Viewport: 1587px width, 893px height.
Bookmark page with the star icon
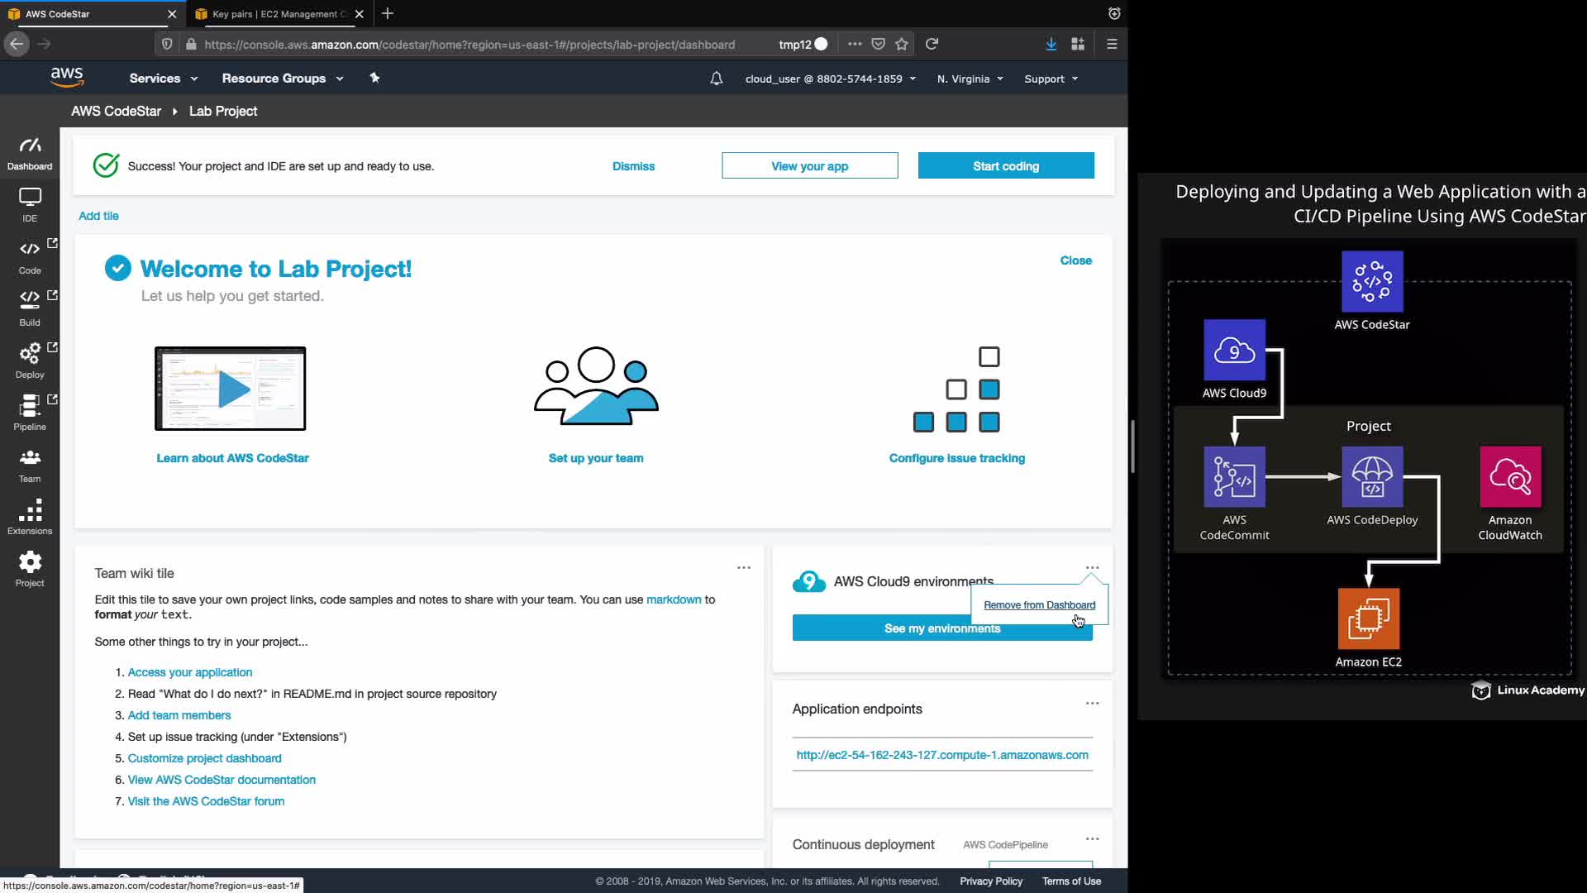(902, 44)
